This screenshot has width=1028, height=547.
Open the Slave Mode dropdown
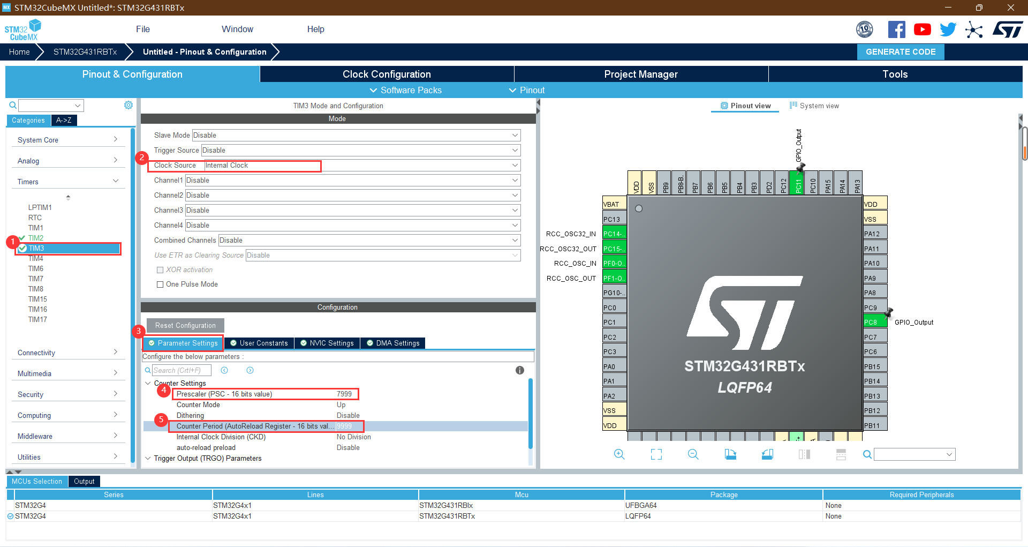tap(515, 135)
